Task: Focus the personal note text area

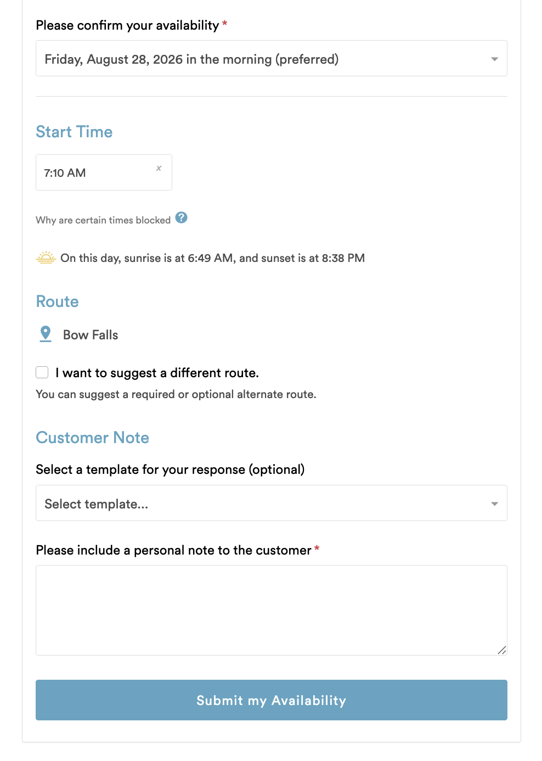Action: tap(272, 610)
